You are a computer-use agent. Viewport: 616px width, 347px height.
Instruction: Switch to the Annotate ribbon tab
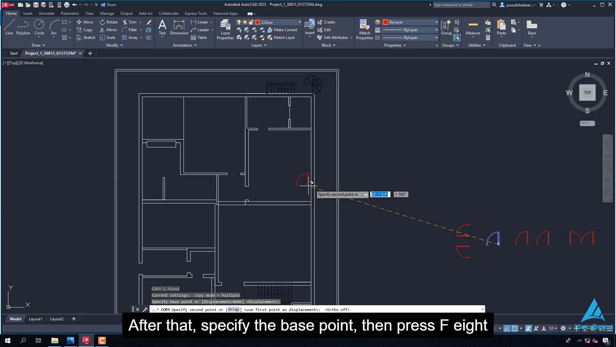(x=47, y=13)
